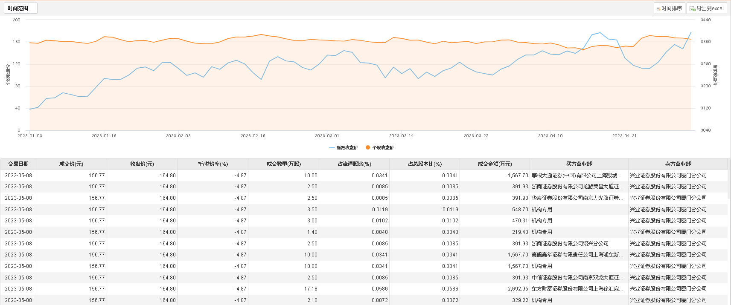Click the 0.0586 circulating share ratio cell

354,289
